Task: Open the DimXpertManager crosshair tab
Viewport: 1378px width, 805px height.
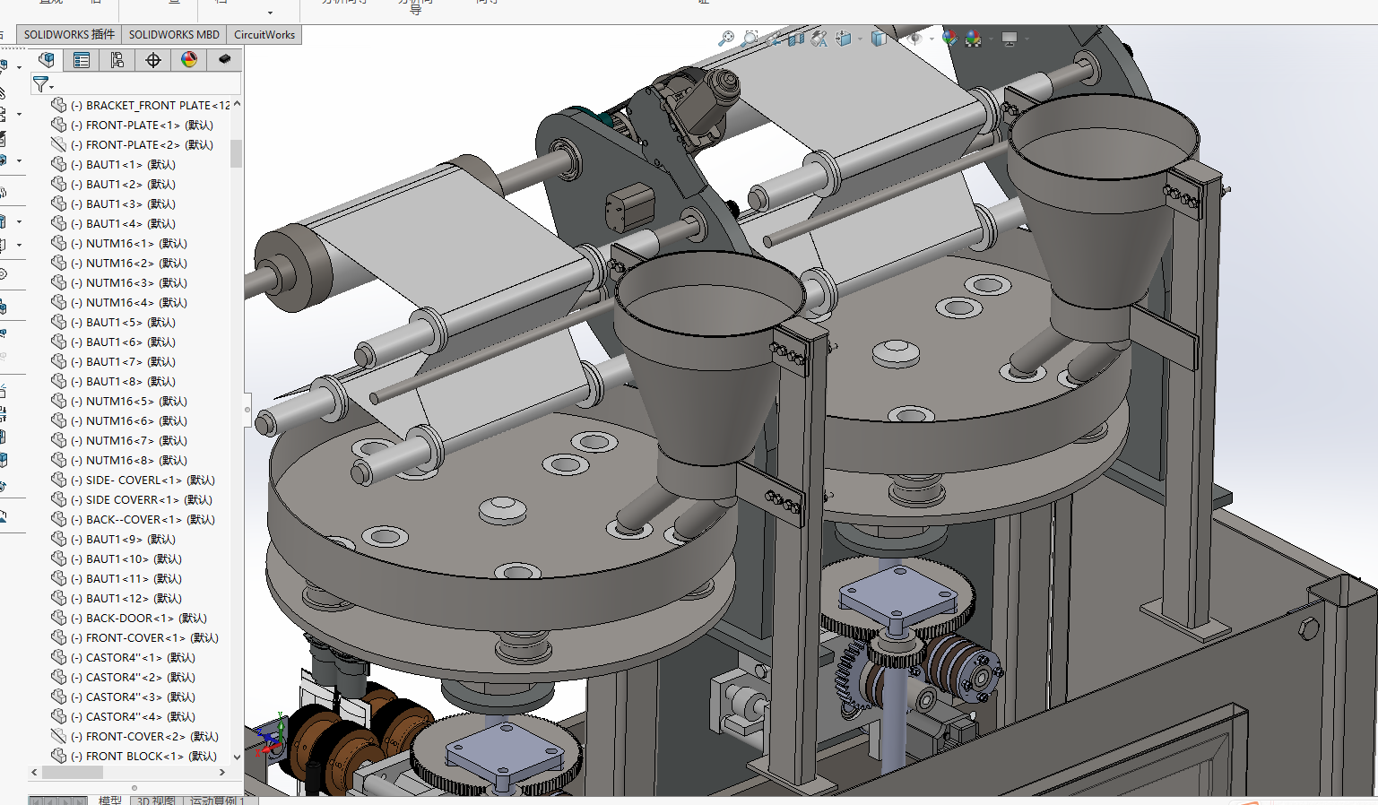Action: tap(153, 60)
